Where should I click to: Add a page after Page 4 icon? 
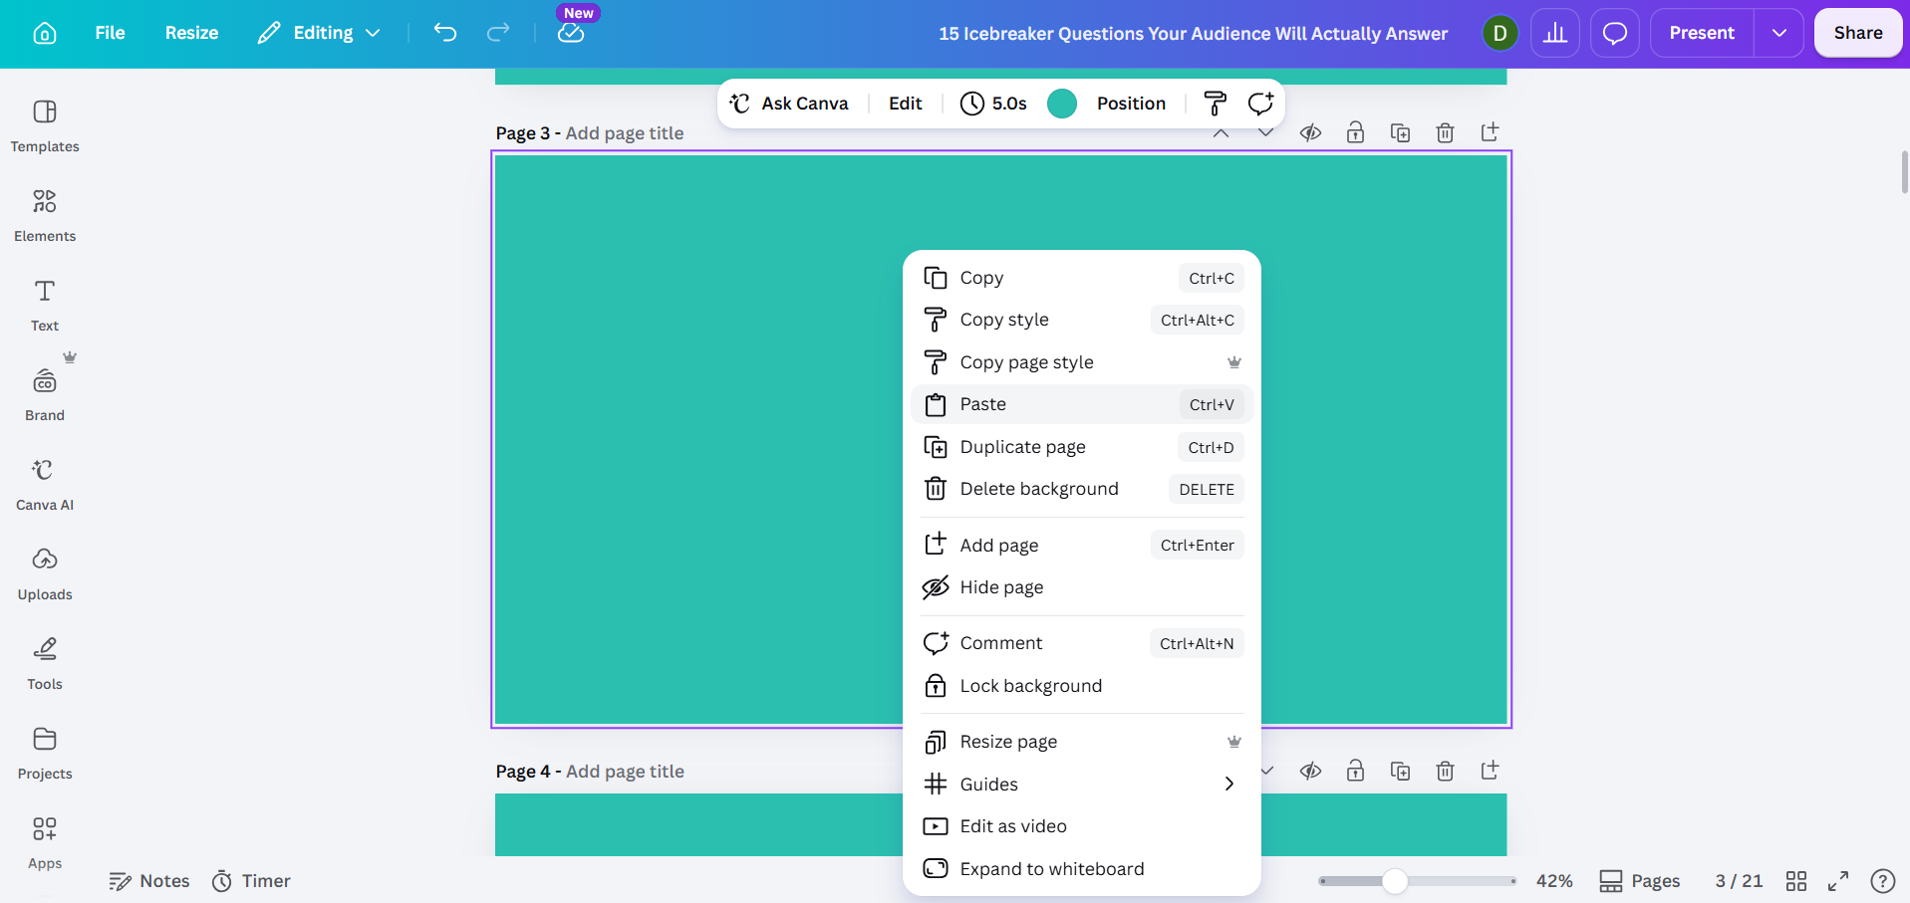pyautogui.click(x=1490, y=771)
